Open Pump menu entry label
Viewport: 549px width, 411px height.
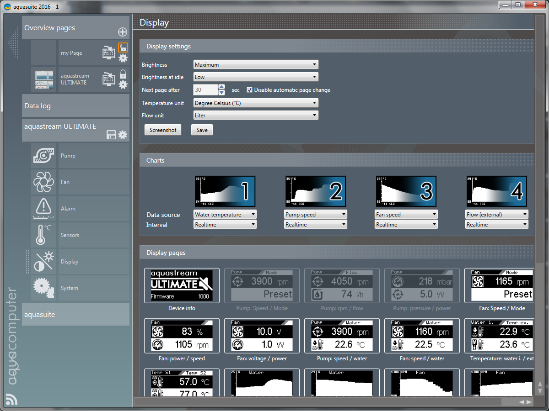pyautogui.click(x=68, y=156)
